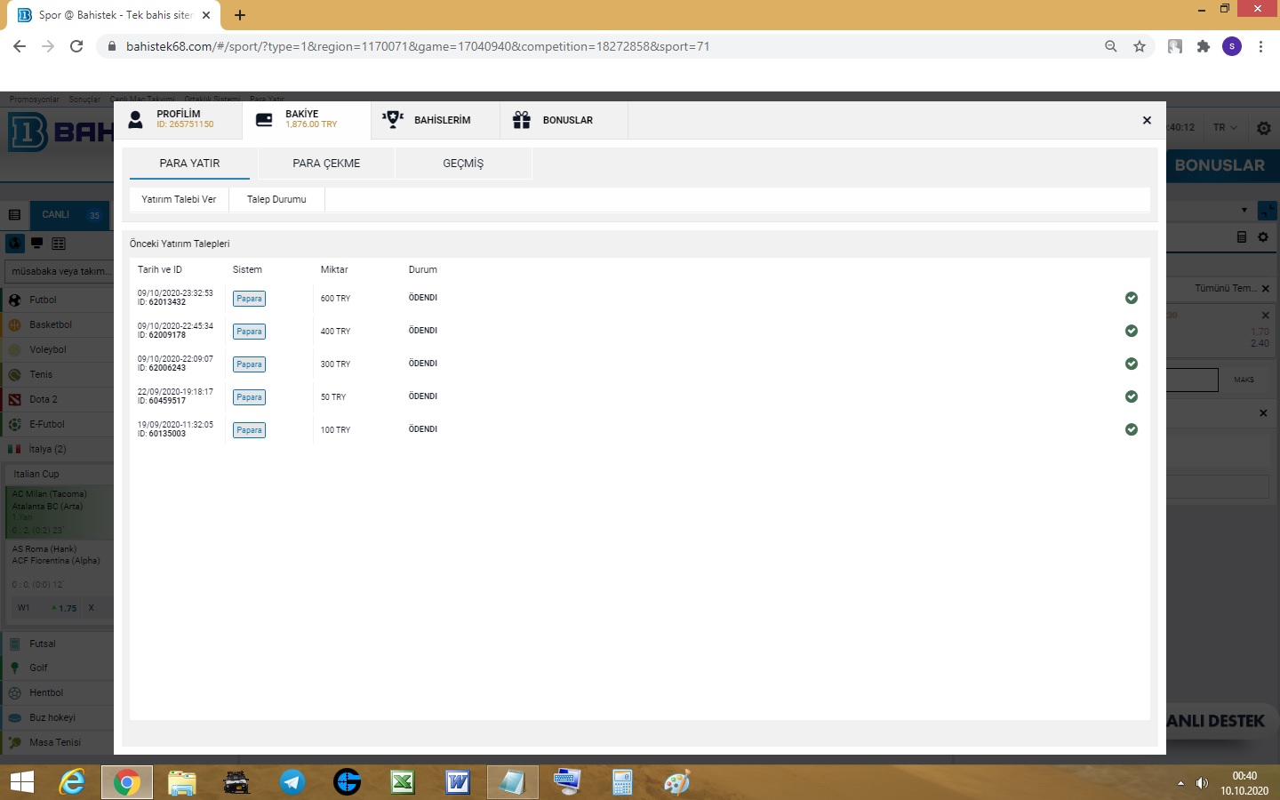Select Futsal in the sports list

(x=57, y=644)
